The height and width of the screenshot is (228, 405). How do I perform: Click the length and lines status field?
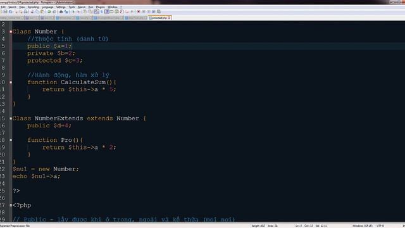coord(265,225)
